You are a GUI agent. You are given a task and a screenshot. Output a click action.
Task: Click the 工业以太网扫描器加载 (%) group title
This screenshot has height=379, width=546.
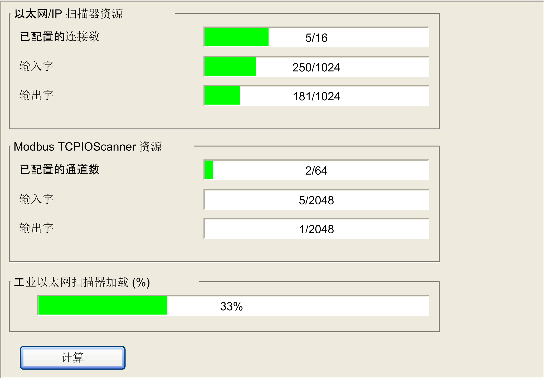coord(82,282)
